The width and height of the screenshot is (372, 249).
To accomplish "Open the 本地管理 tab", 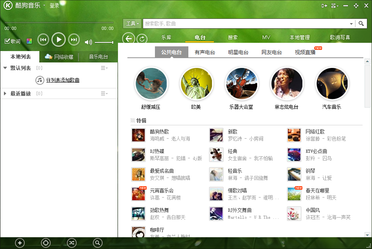I will click(300, 37).
